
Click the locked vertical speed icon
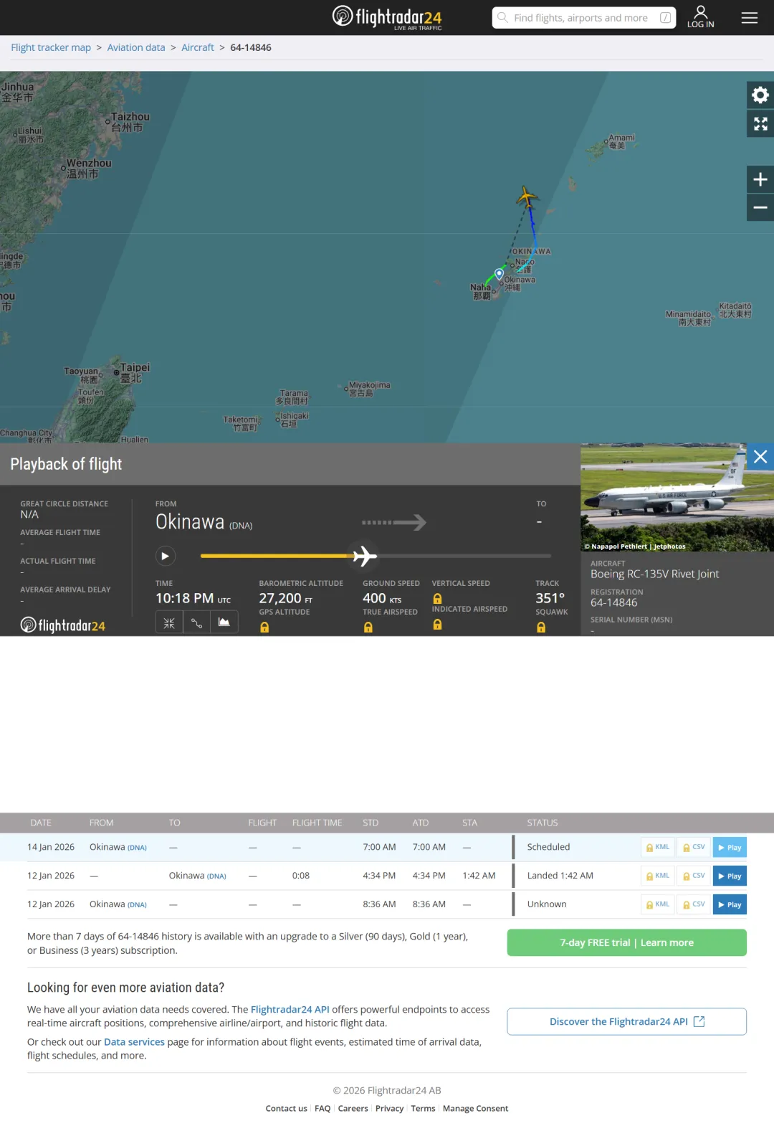pyautogui.click(x=437, y=599)
